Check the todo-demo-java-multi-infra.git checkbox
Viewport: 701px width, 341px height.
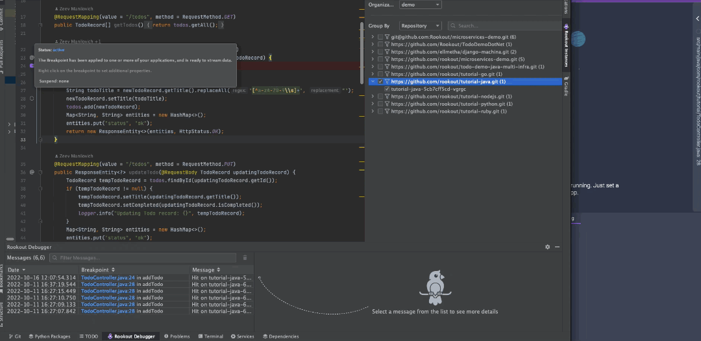pos(380,67)
